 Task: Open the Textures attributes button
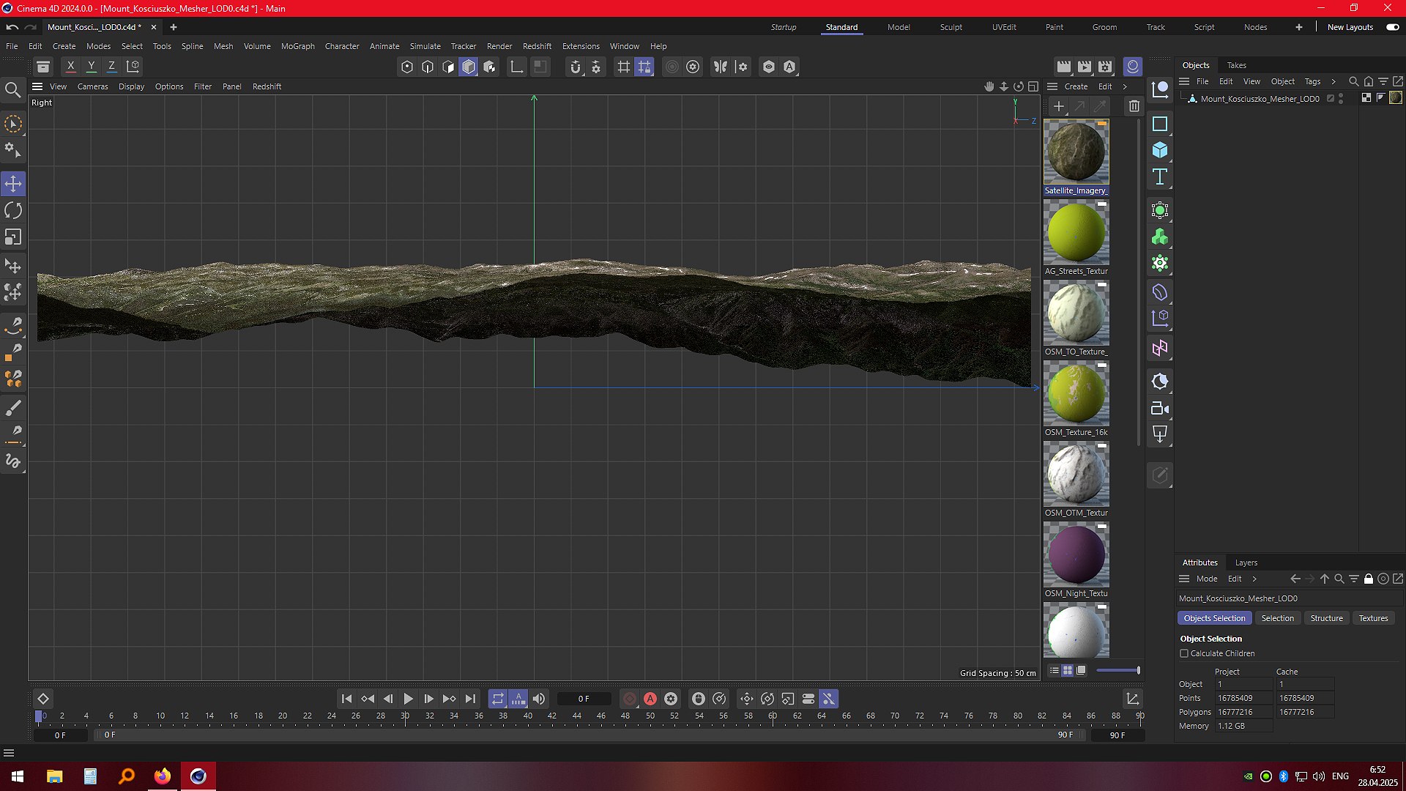tap(1373, 618)
